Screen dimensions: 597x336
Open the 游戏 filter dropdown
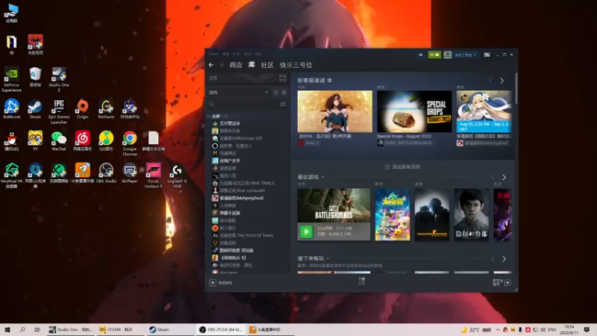239,93
